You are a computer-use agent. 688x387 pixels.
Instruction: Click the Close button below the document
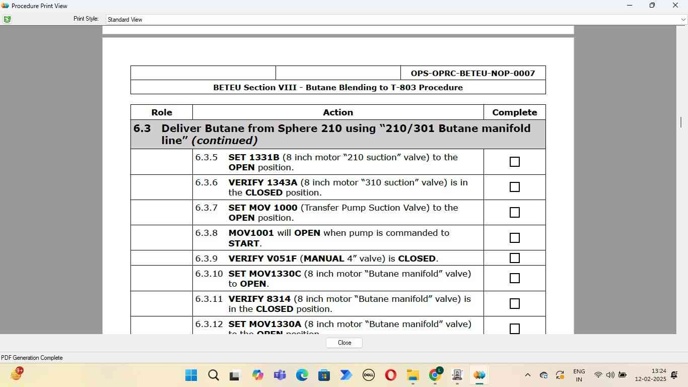[344, 343]
